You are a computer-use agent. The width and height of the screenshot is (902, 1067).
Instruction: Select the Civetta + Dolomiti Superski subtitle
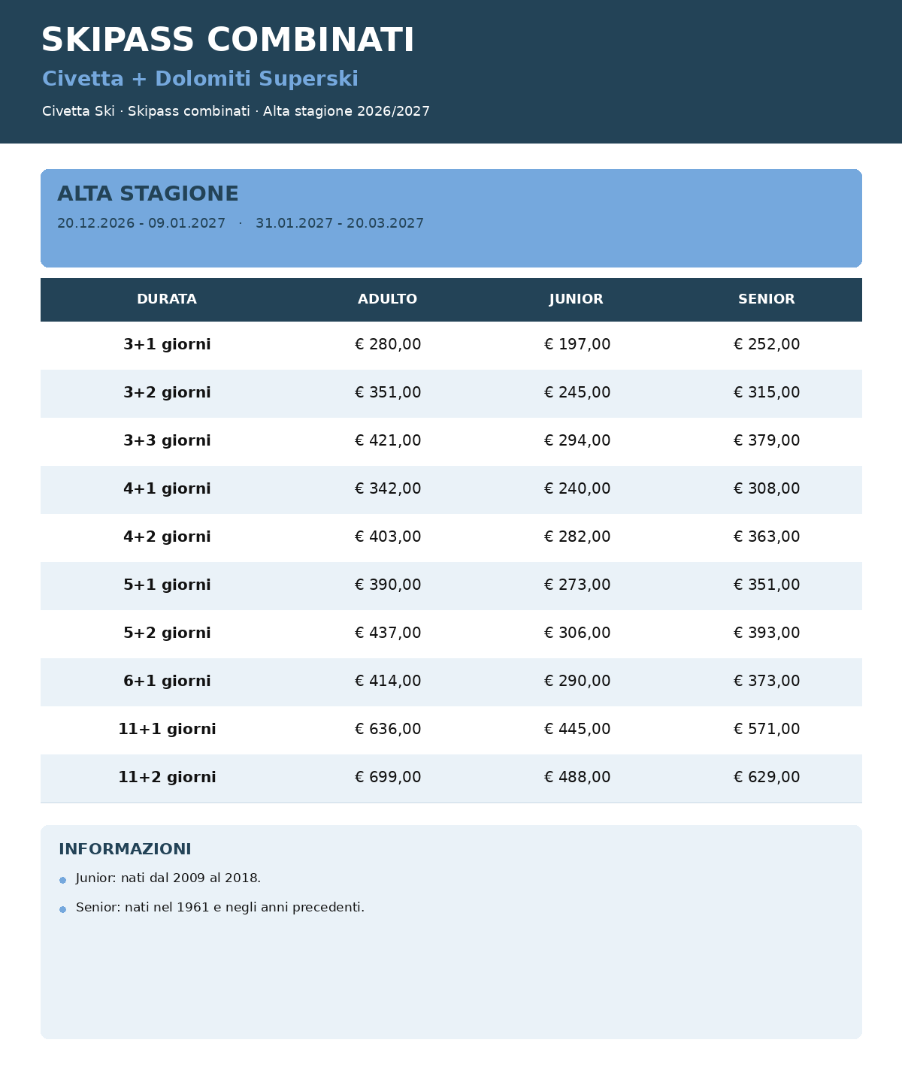[x=200, y=79]
